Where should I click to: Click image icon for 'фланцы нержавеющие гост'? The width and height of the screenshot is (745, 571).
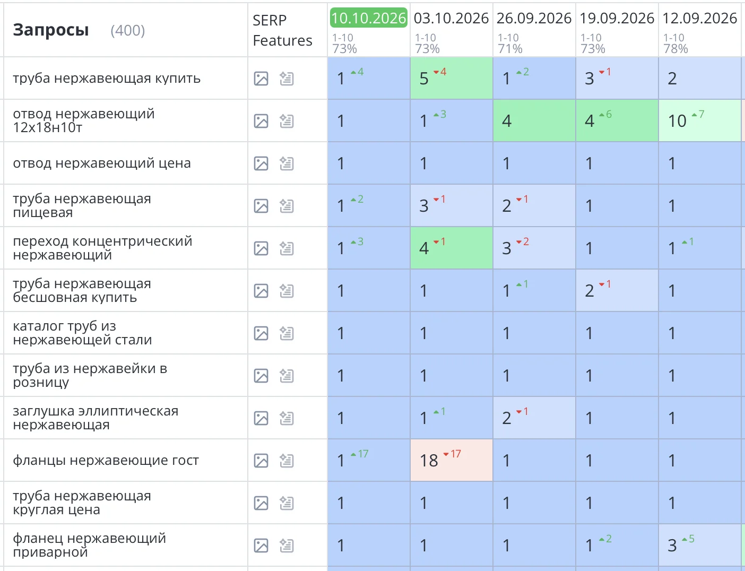261,461
